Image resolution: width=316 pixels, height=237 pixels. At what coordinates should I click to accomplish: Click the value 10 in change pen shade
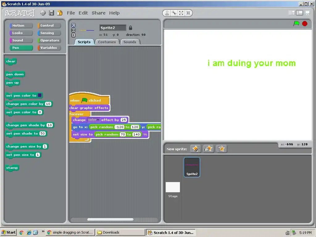(x=50, y=125)
